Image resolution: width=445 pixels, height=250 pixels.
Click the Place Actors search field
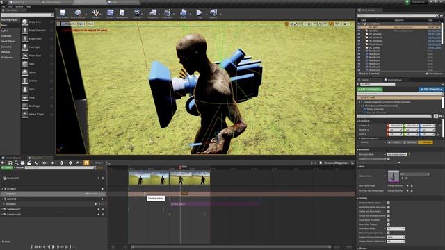coord(27,15)
